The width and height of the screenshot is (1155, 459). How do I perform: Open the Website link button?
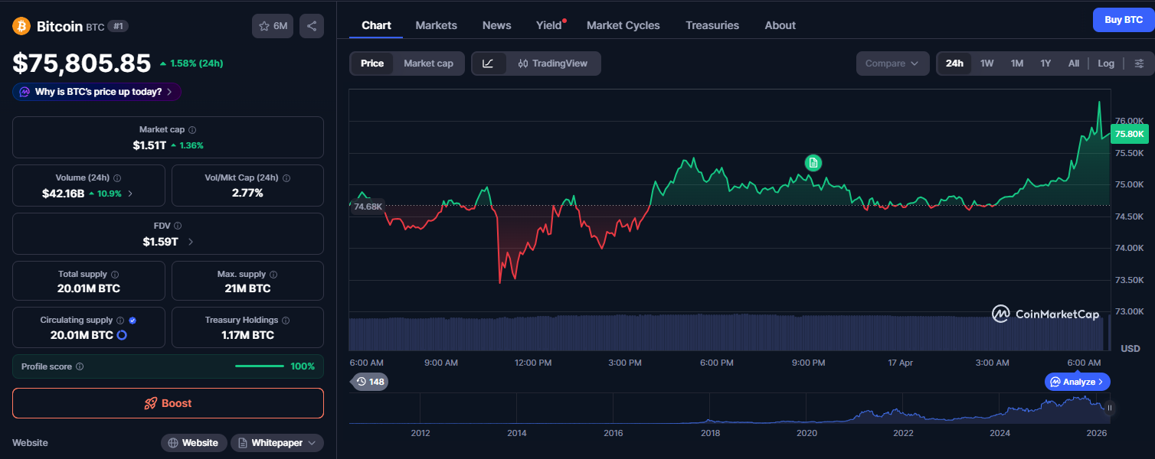point(194,443)
